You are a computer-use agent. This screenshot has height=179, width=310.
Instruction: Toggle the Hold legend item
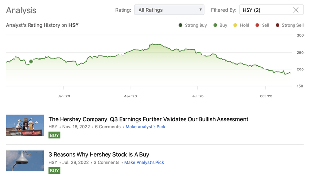pyautogui.click(x=241, y=25)
